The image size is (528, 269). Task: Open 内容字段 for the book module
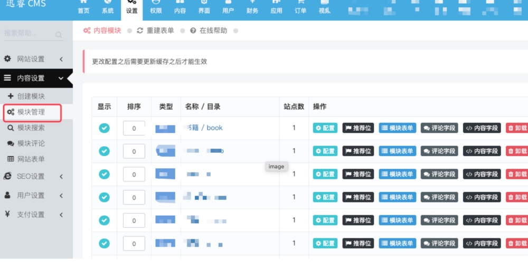[x=482, y=128]
